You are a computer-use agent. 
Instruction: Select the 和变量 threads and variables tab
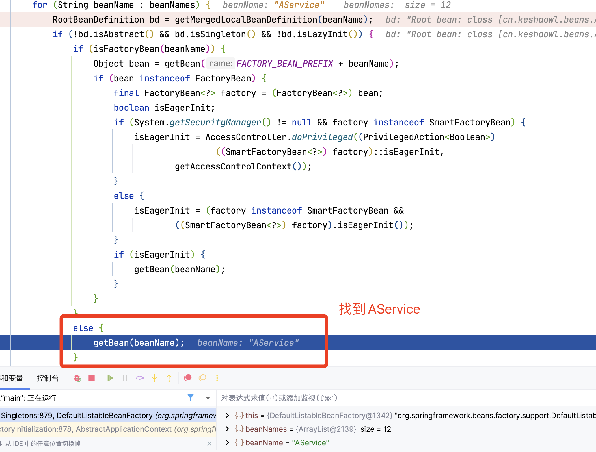pyautogui.click(x=12, y=378)
